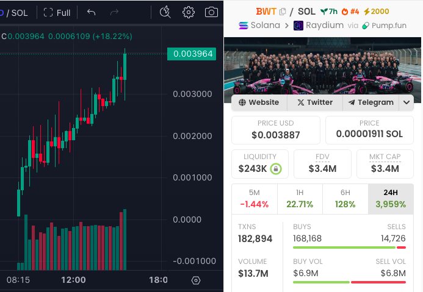Copy the BWT token address
Viewport: 423px width, 292px height.
(283, 12)
